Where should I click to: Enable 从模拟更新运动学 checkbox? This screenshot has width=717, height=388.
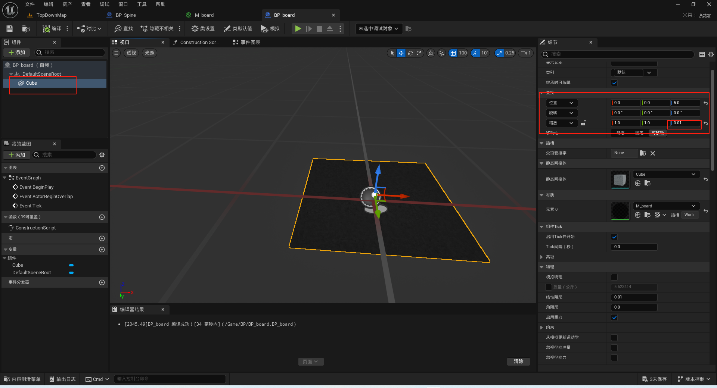click(614, 338)
